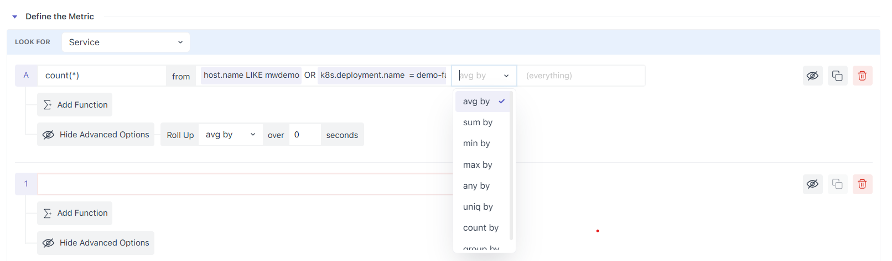This screenshot has width=892, height=261.
Task: Click sigma icon in row 1 Add Function
Action: coord(48,213)
